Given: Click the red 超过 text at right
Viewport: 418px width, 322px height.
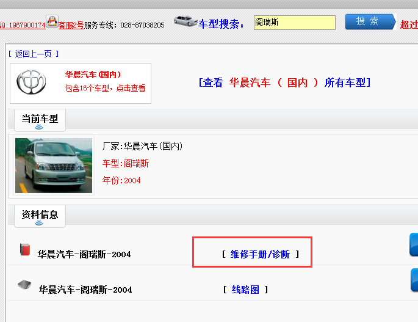Looking at the screenshot, I should (x=409, y=24).
